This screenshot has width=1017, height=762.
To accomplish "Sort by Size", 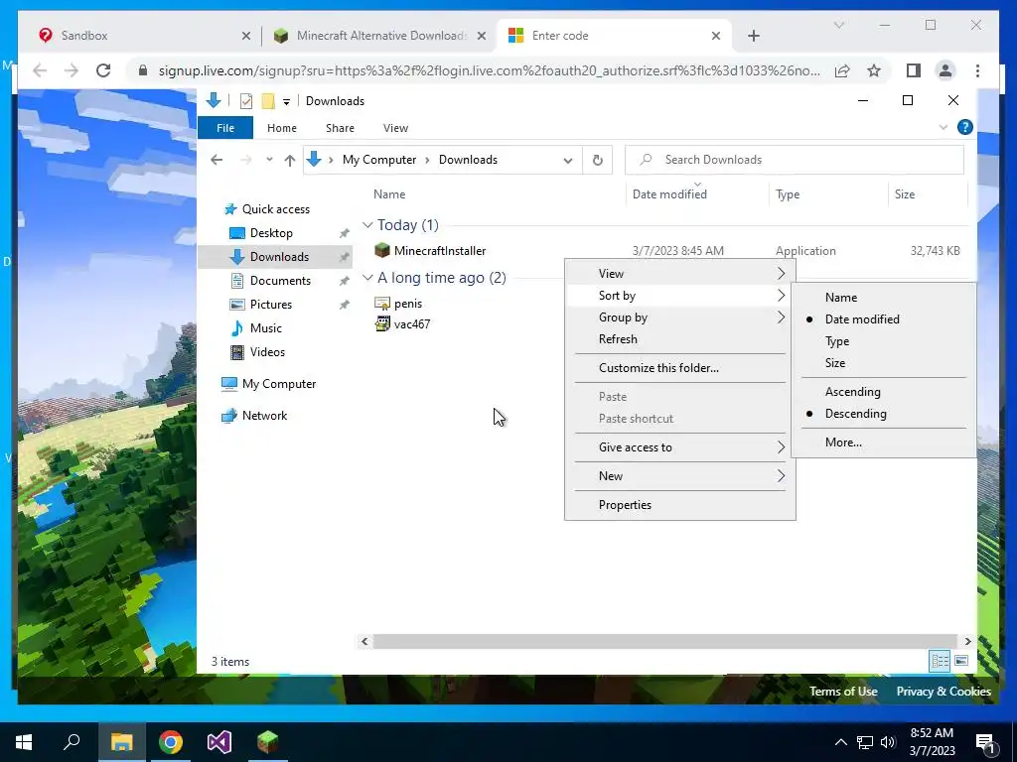I will (883, 363).
